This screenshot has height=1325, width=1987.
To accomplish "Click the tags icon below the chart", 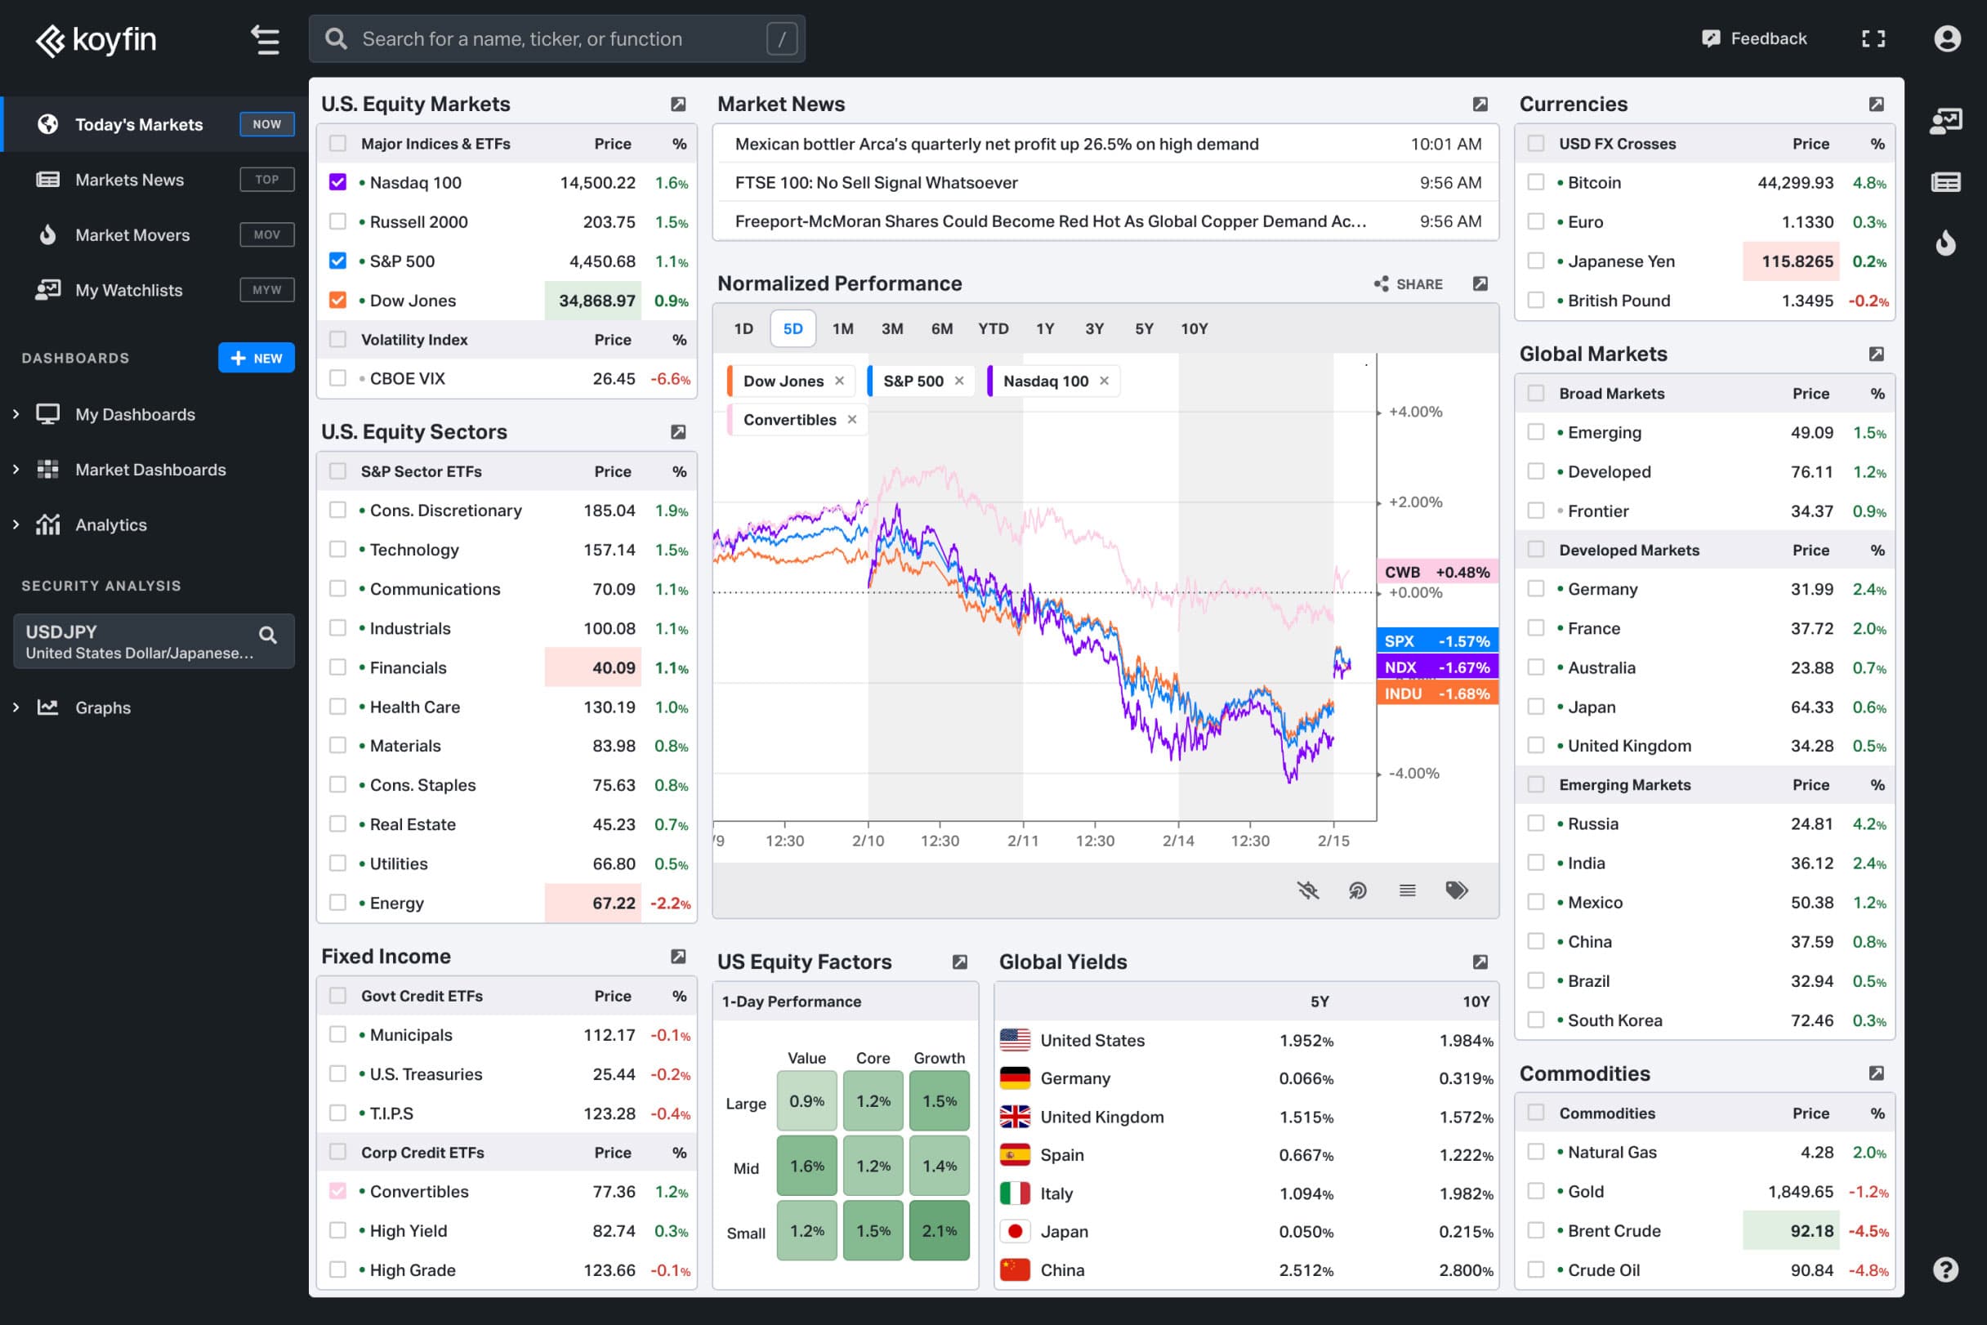I will tap(1456, 890).
